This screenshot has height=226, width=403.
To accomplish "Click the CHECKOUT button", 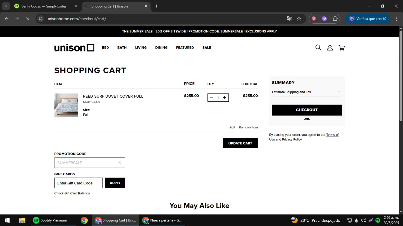I will pyautogui.click(x=307, y=110).
